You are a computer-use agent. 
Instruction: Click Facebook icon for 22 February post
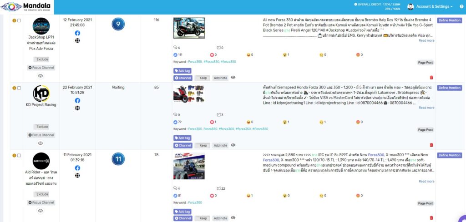[x=77, y=100]
